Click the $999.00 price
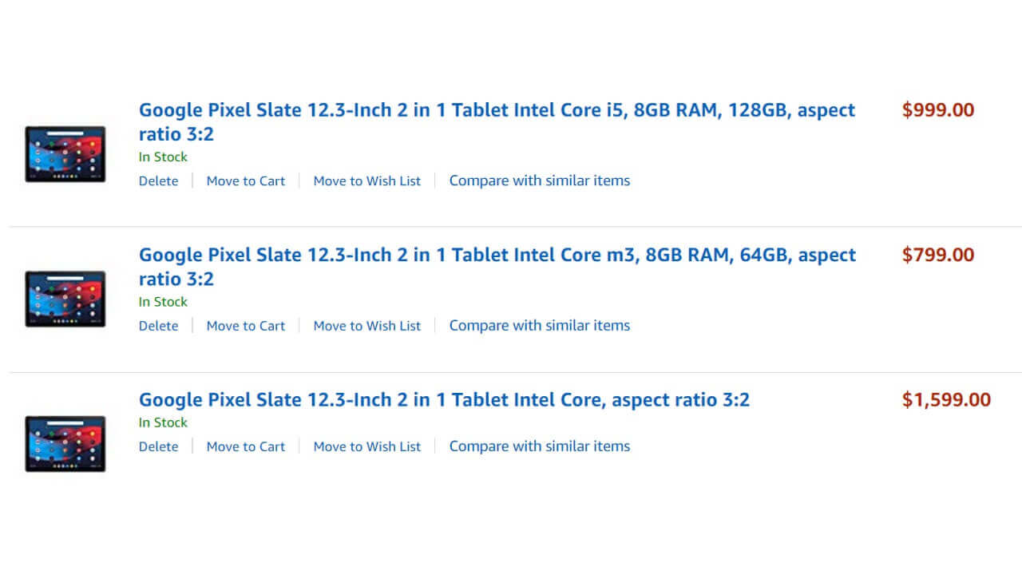 (938, 110)
